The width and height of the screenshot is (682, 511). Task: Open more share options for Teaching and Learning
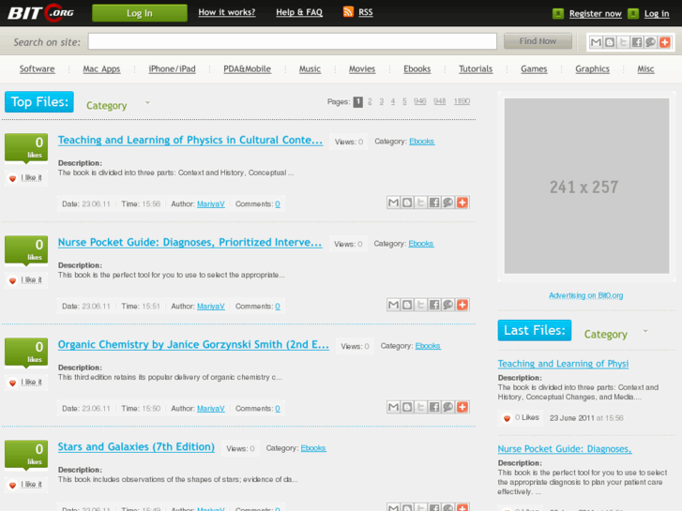[462, 203]
